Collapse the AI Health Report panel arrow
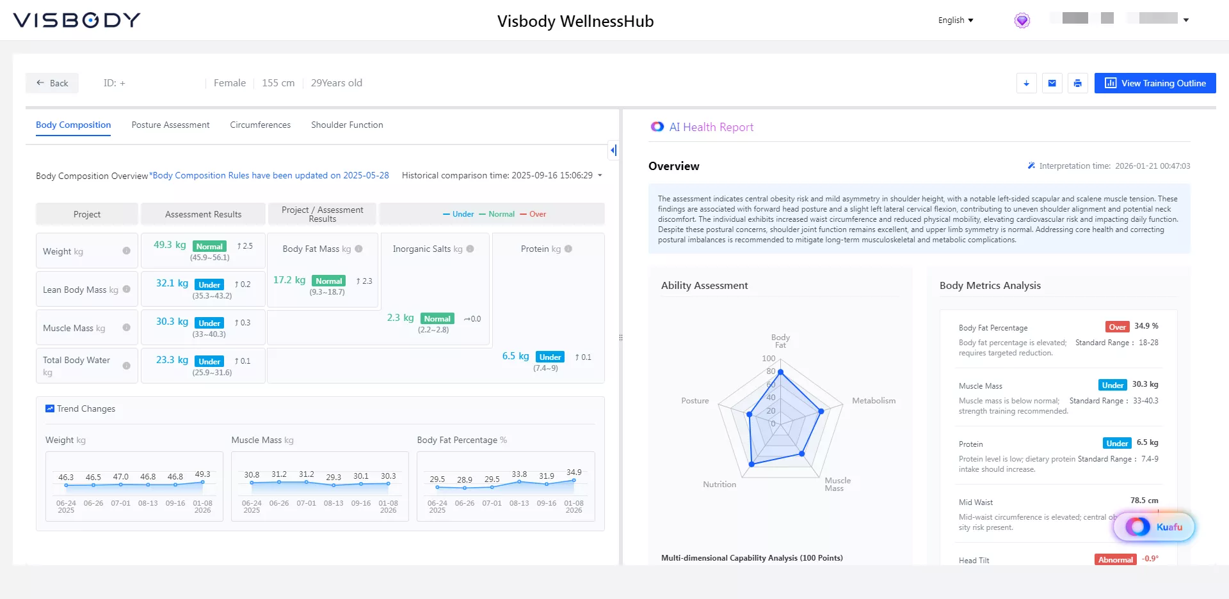 (x=613, y=150)
